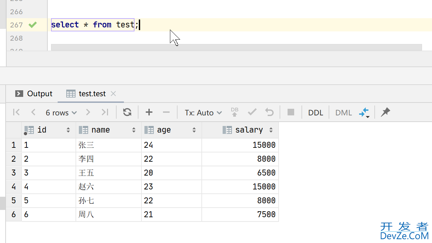432x243 pixels.
Task: Select the id cell in 王五 row
Action: [x=49, y=173]
